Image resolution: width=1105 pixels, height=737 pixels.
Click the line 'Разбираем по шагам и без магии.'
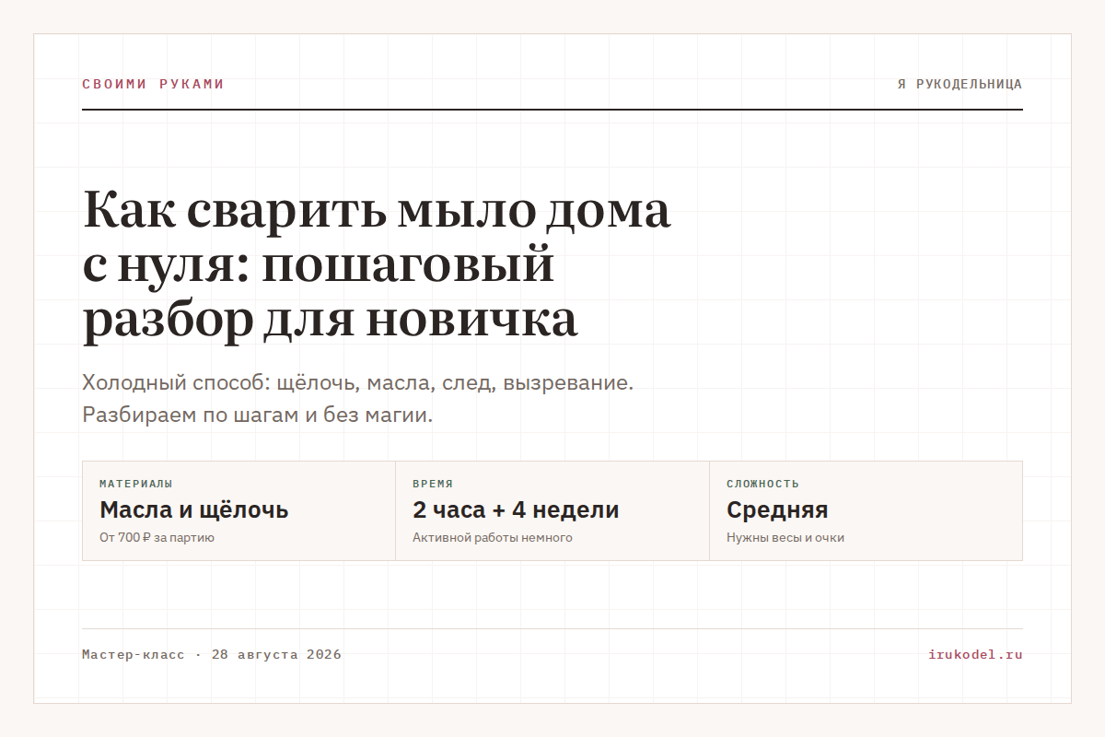pos(257,415)
